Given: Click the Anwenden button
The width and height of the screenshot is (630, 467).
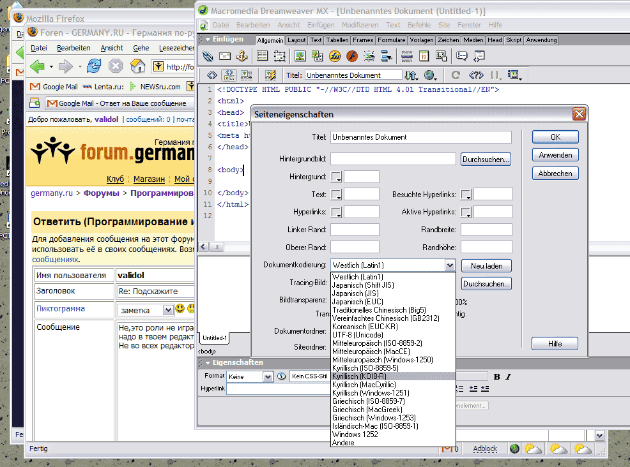Looking at the screenshot, I should 555,155.
